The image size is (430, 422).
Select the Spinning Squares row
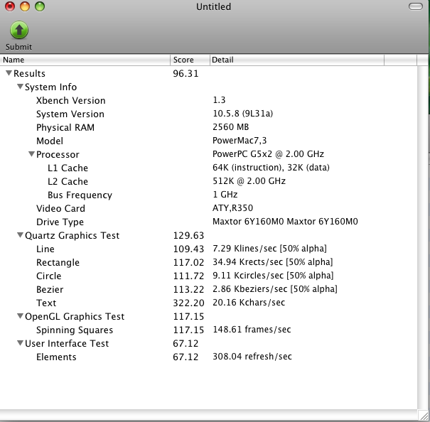tap(208, 330)
